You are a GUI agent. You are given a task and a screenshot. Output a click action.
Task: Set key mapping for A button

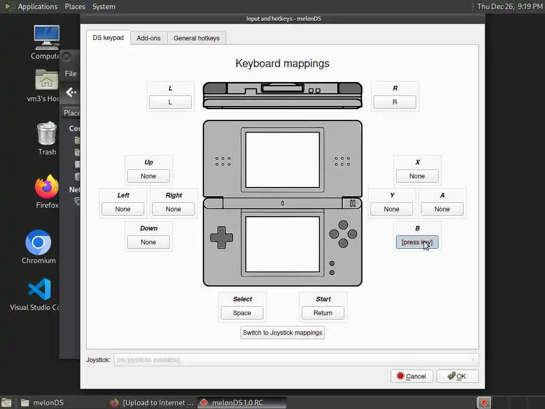click(x=442, y=209)
